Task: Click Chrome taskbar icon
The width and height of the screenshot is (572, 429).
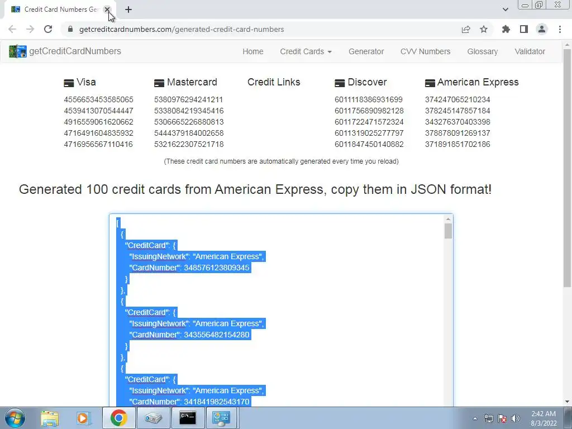Action: [118, 418]
